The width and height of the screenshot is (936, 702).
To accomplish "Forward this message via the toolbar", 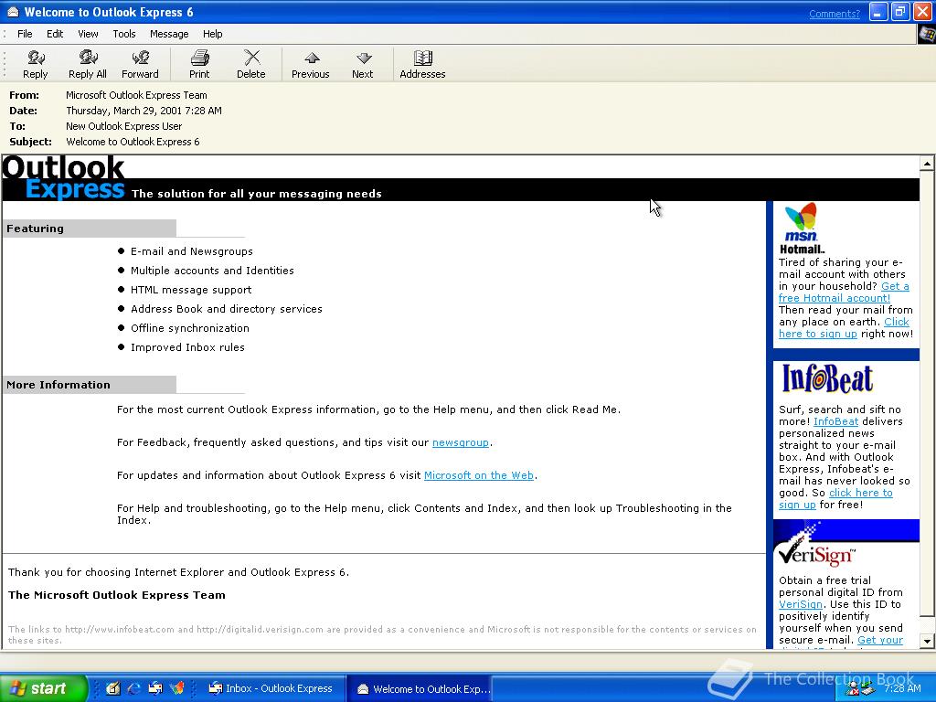I will click(x=140, y=64).
